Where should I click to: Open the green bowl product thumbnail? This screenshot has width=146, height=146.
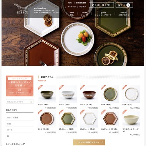click(47, 94)
